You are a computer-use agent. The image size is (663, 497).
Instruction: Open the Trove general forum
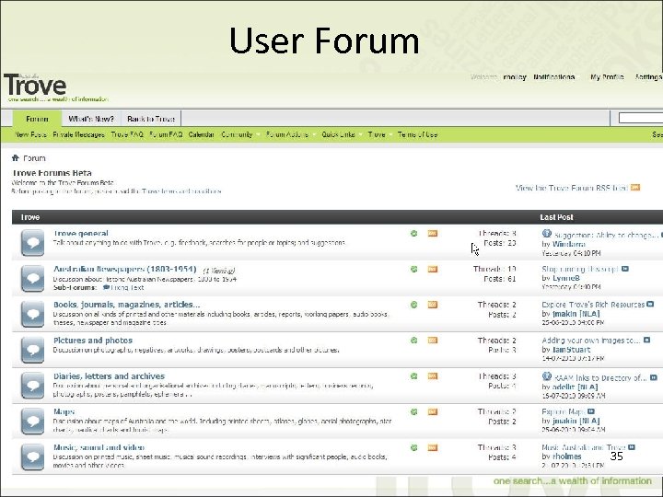click(x=81, y=233)
